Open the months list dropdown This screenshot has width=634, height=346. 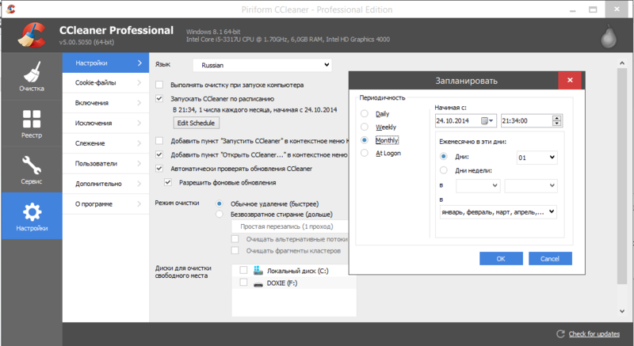click(498, 212)
